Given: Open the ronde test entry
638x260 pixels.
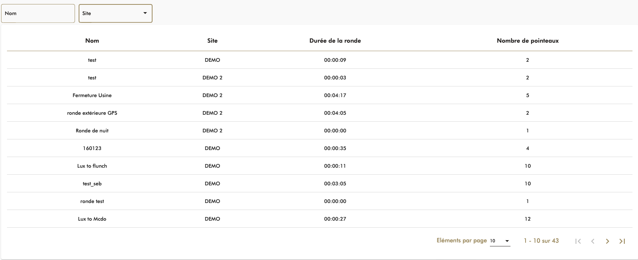Looking at the screenshot, I should [x=92, y=201].
